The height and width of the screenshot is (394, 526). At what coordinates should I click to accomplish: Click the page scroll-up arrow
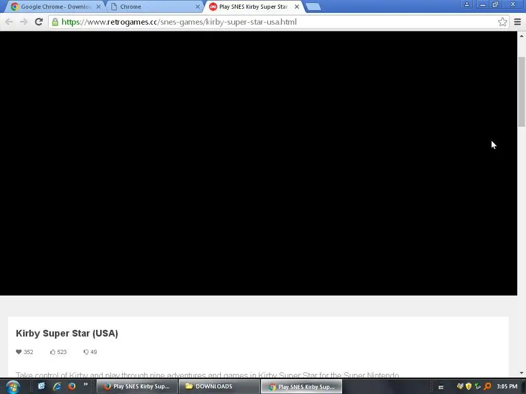[521, 35]
